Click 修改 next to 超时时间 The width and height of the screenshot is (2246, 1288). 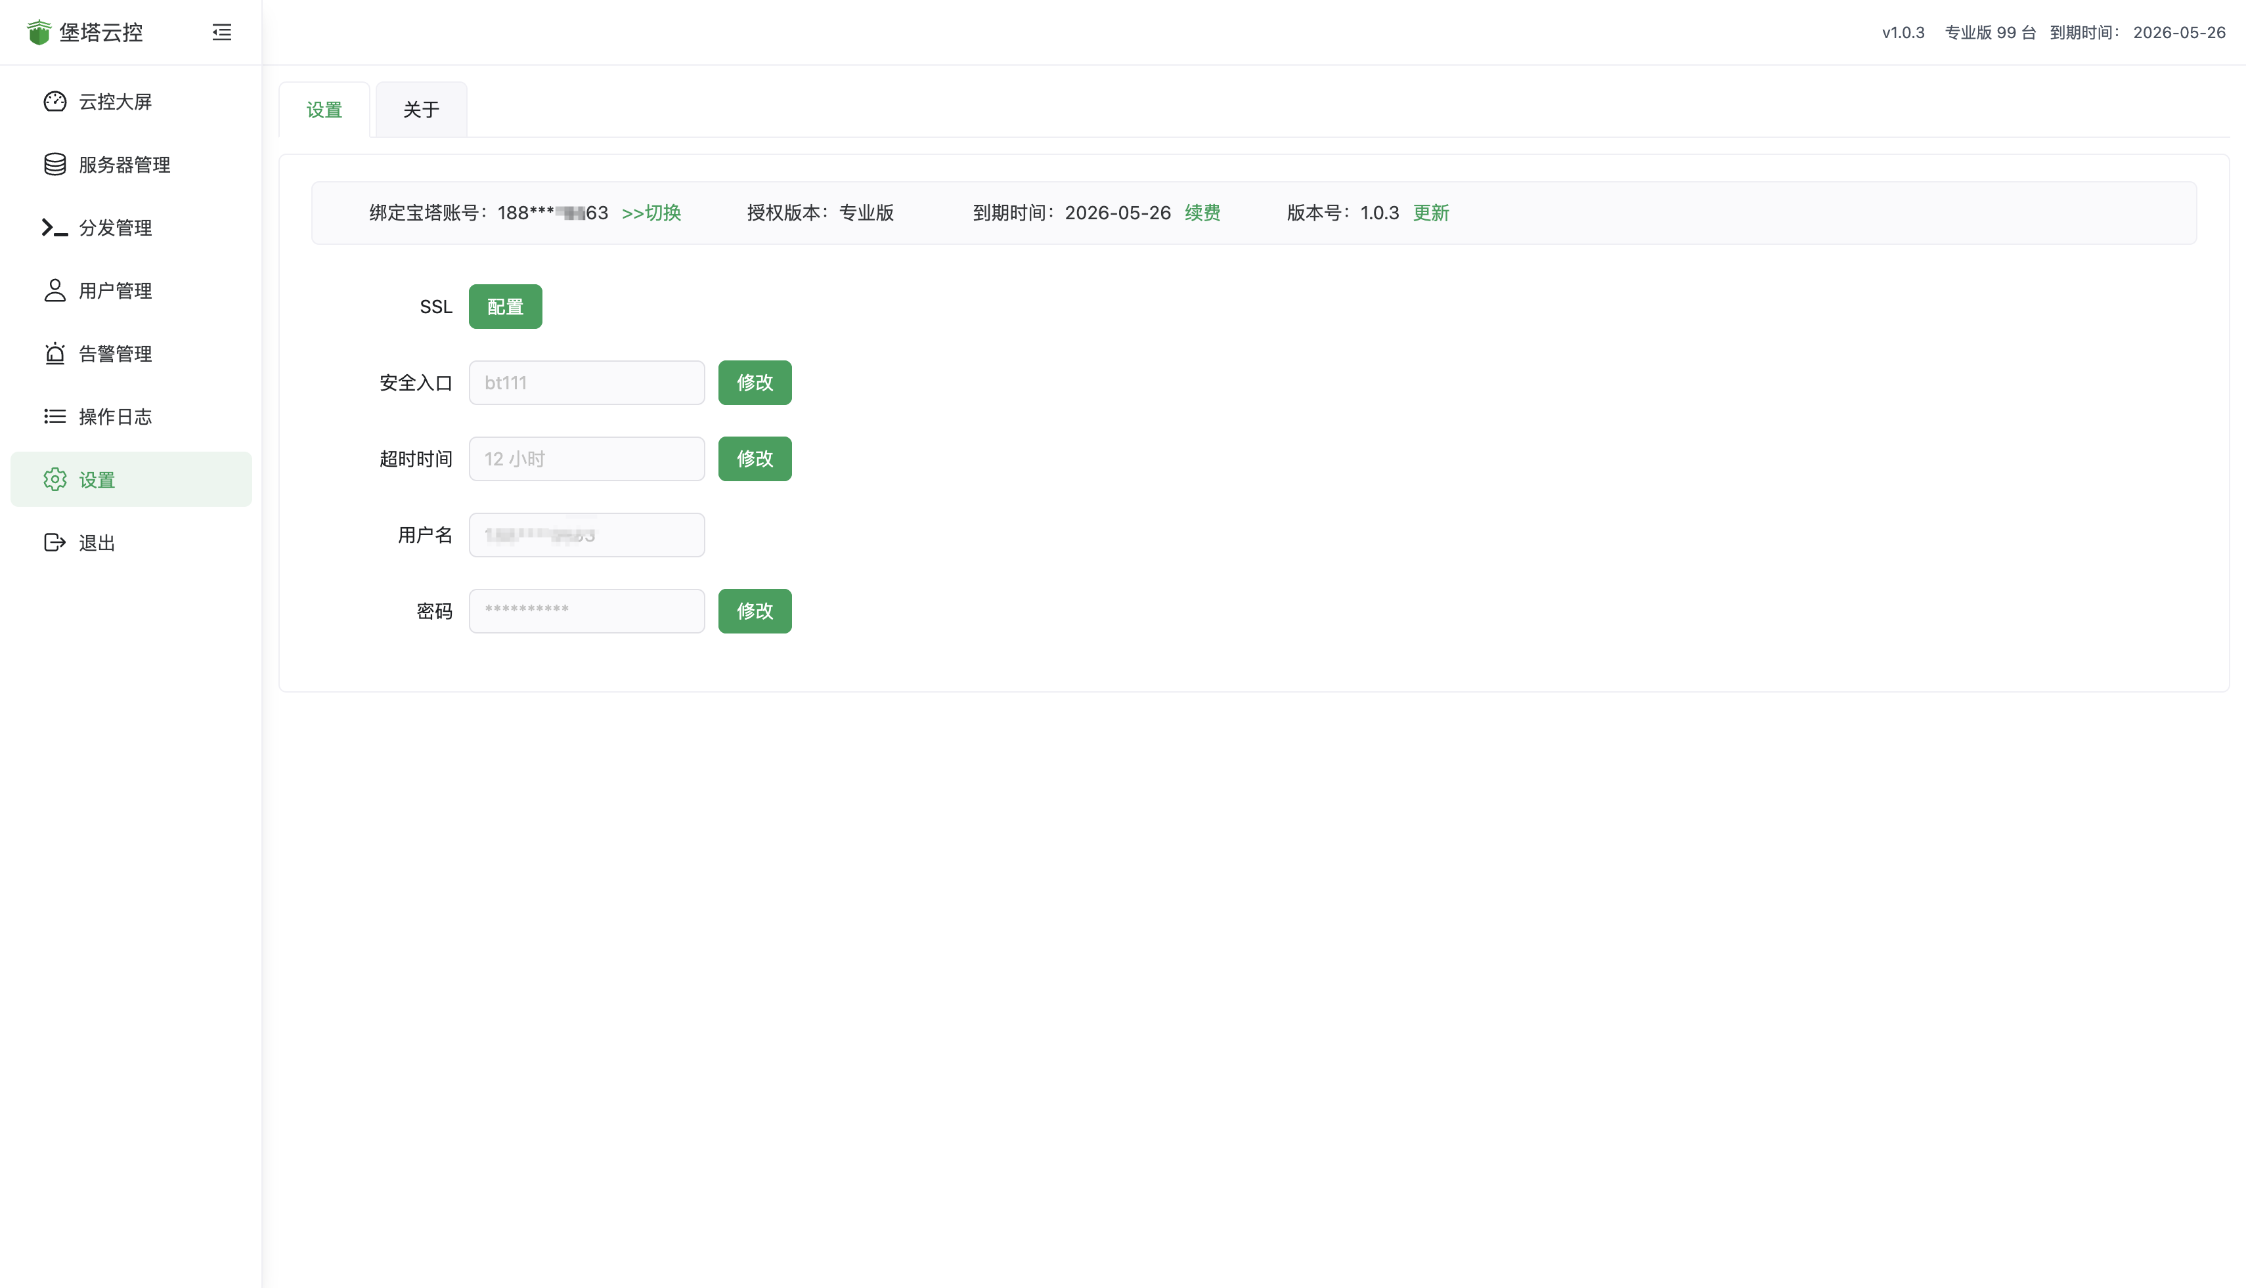pos(755,459)
